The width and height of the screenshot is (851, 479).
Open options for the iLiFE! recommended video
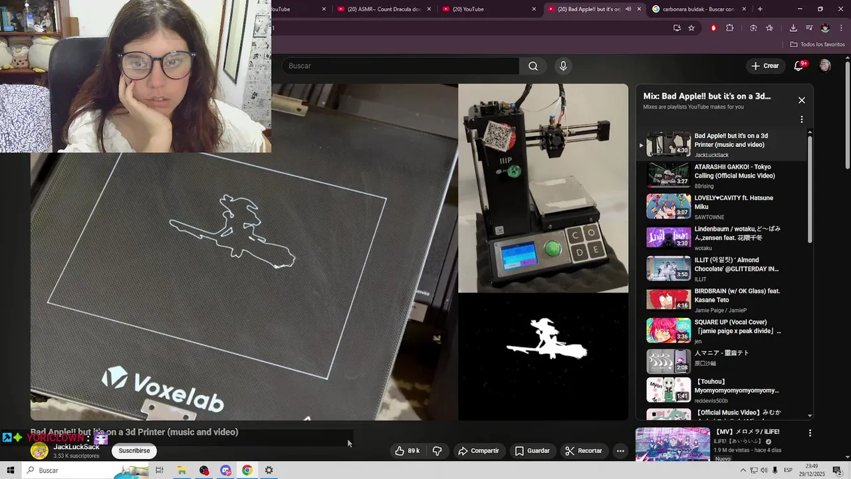pyautogui.click(x=810, y=433)
